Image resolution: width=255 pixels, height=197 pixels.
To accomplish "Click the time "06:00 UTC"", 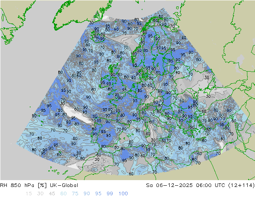I will (211, 185).
